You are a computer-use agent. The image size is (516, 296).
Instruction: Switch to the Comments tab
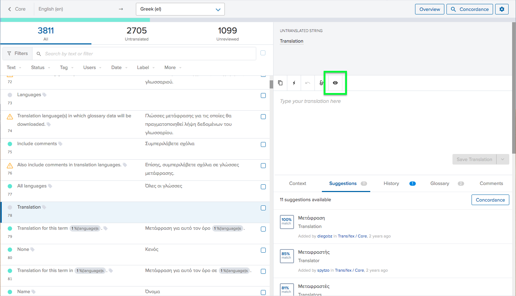point(491,184)
